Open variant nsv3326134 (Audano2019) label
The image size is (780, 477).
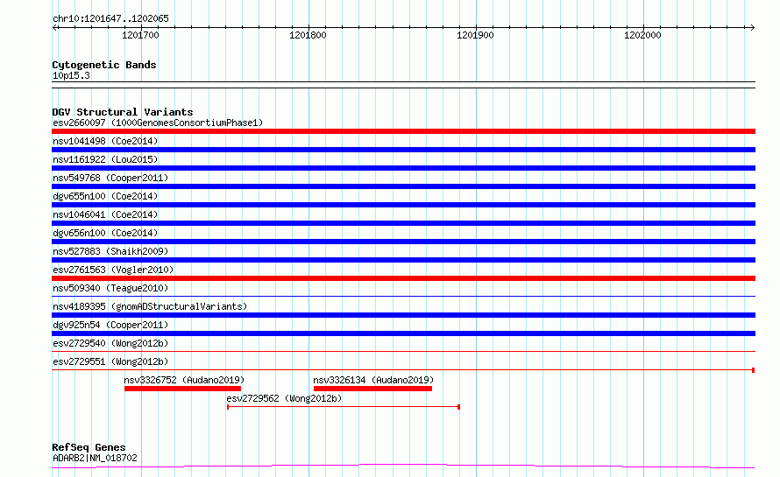[373, 380]
